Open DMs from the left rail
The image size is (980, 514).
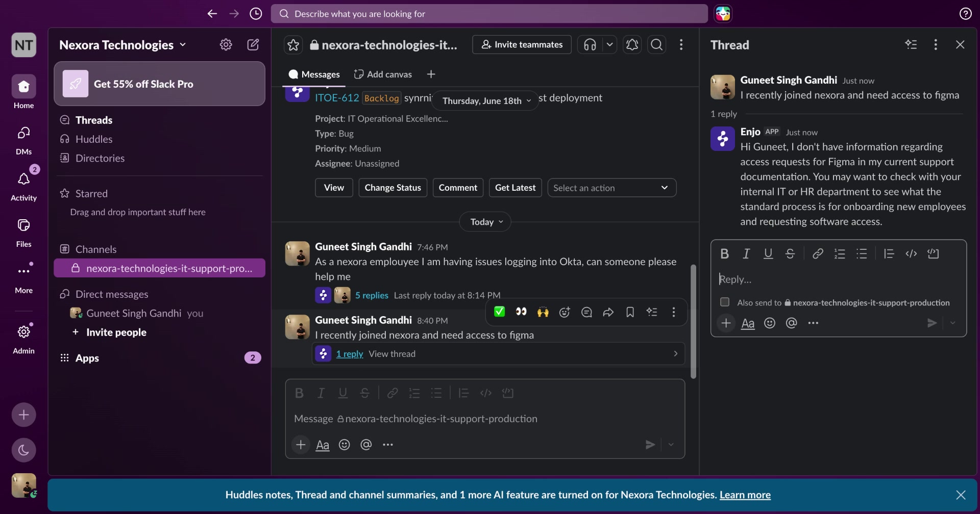coord(23,139)
